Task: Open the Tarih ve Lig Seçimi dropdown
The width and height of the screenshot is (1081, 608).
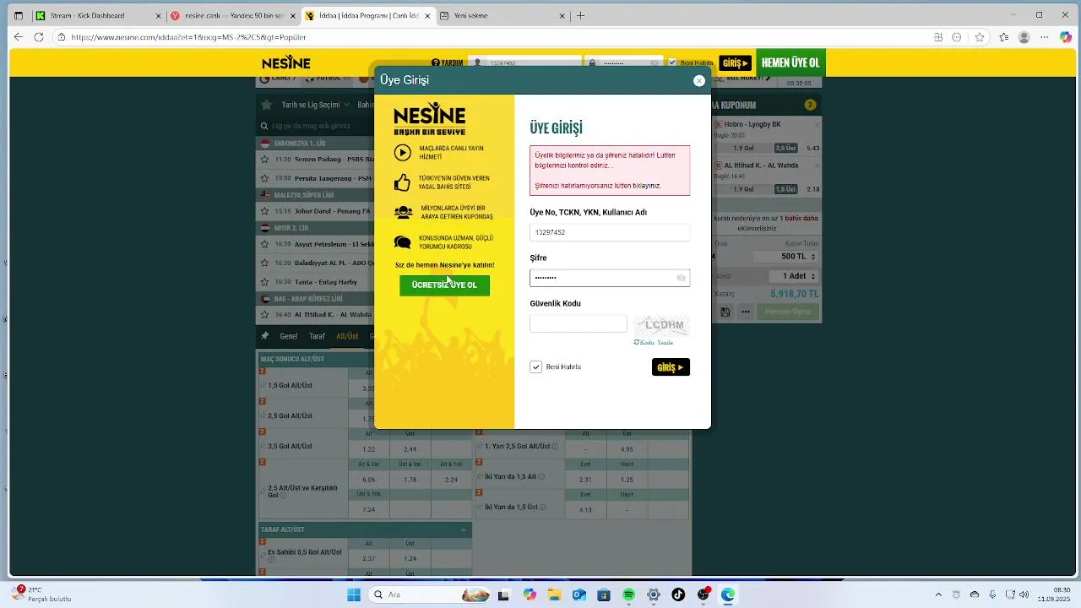Action: (316, 105)
